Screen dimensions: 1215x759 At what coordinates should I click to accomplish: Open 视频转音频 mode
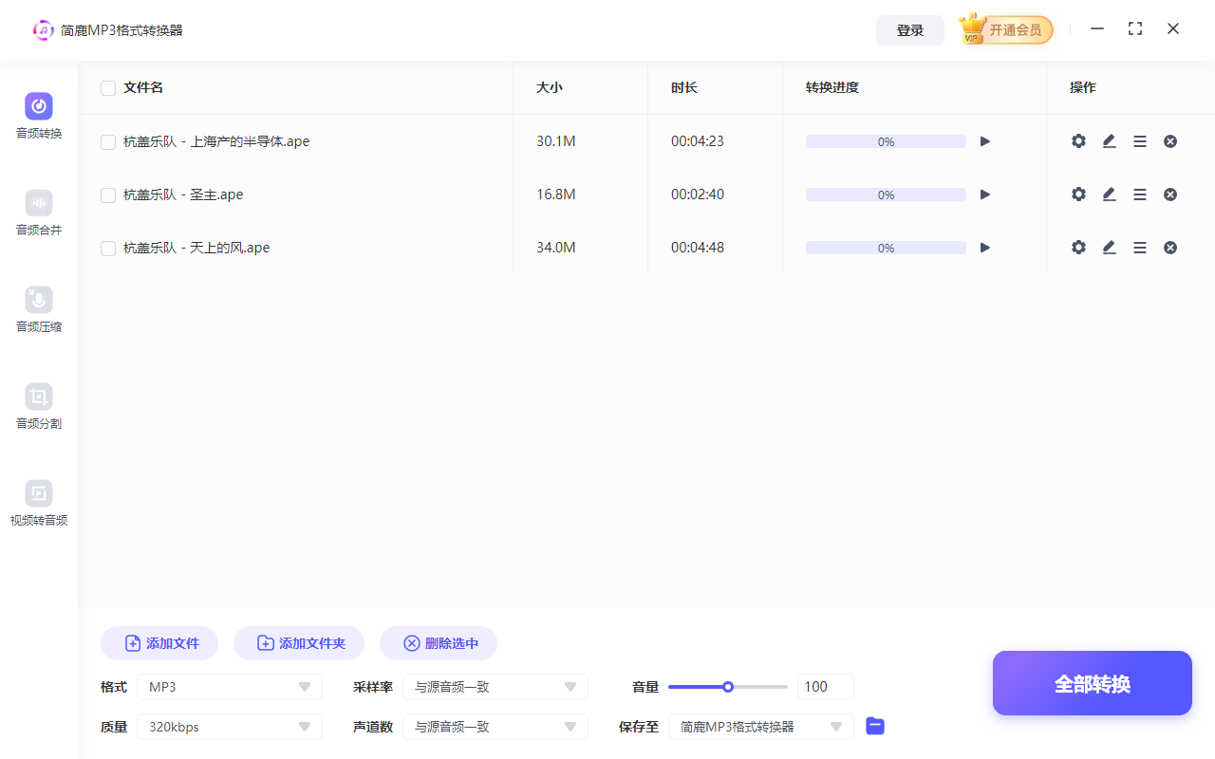[38, 503]
